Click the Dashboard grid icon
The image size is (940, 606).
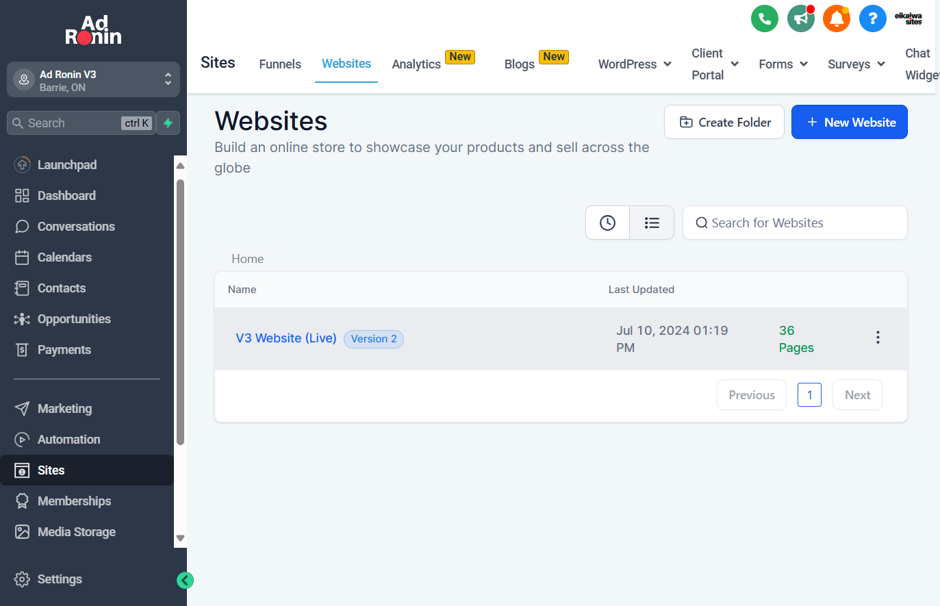[23, 196]
